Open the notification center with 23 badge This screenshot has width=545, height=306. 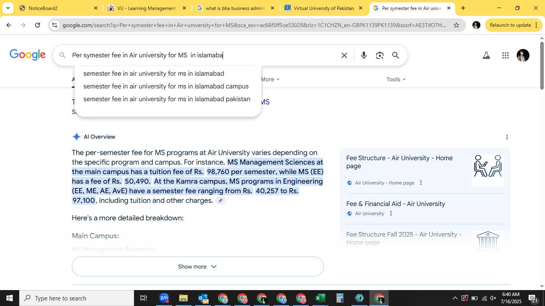533,298
